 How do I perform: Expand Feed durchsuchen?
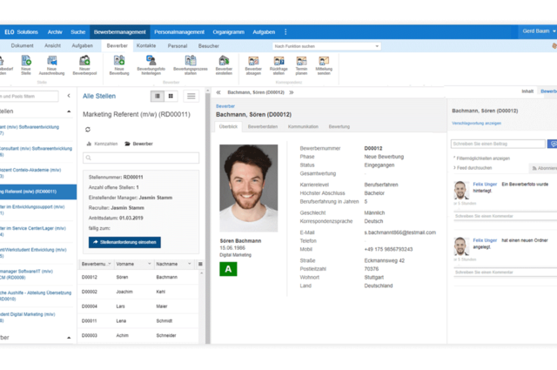[x=473, y=168]
